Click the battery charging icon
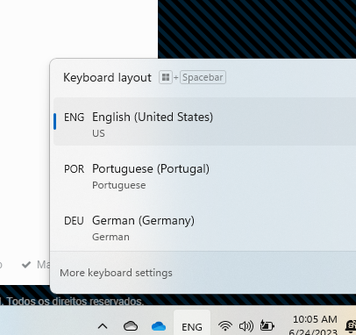Image resolution: width=356 pixels, height=335 pixels. [267, 325]
